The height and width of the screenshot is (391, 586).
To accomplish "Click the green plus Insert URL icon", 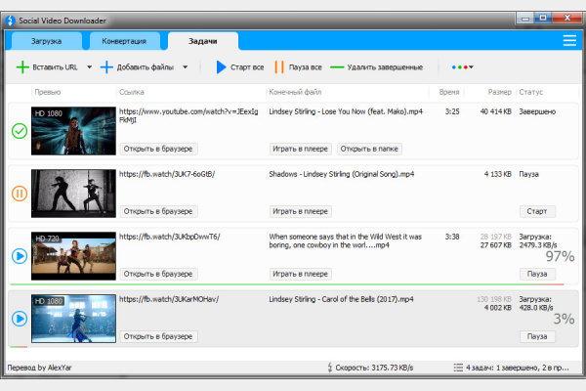I will point(22,67).
